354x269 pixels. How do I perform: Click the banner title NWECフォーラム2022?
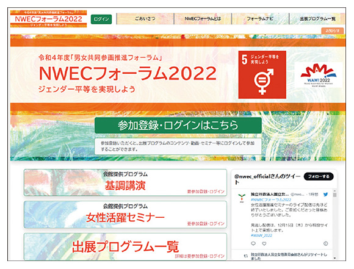[x=128, y=73]
